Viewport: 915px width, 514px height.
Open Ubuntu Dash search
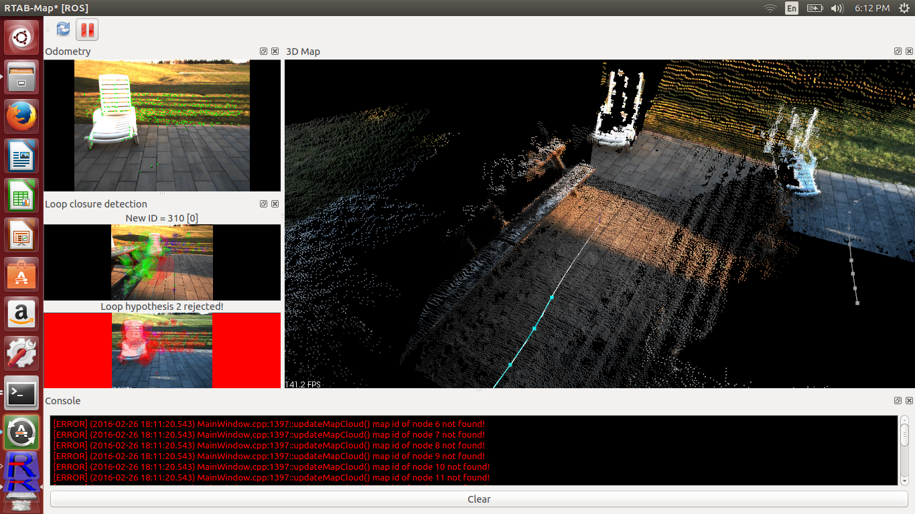pyautogui.click(x=21, y=37)
